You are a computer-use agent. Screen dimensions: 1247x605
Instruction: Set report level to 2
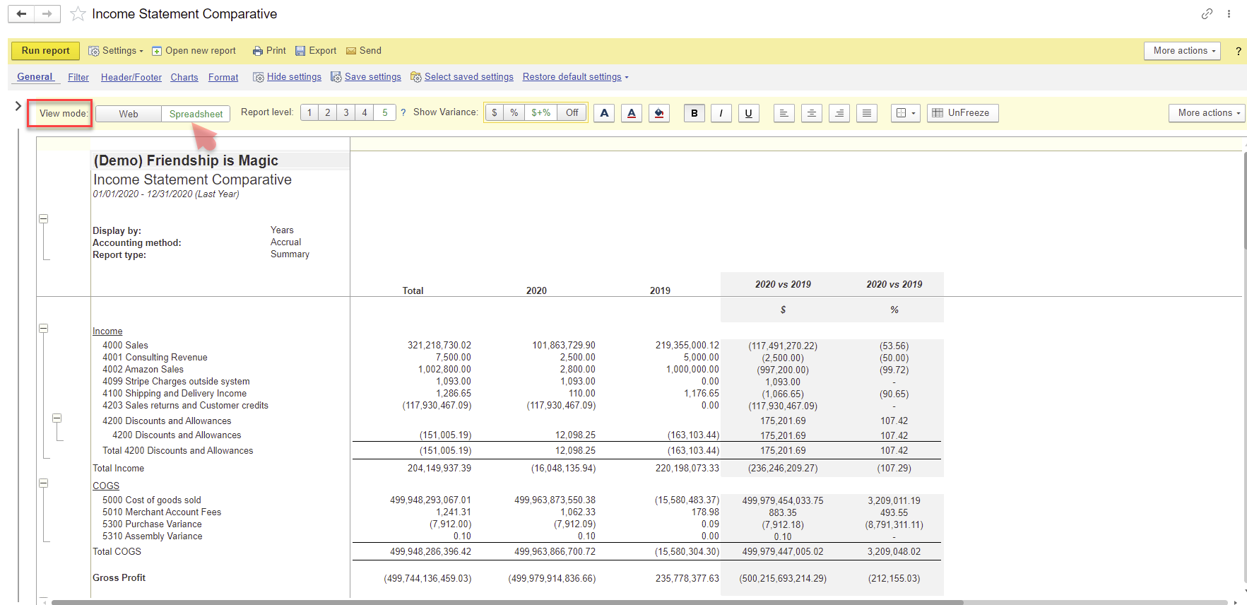coord(328,112)
